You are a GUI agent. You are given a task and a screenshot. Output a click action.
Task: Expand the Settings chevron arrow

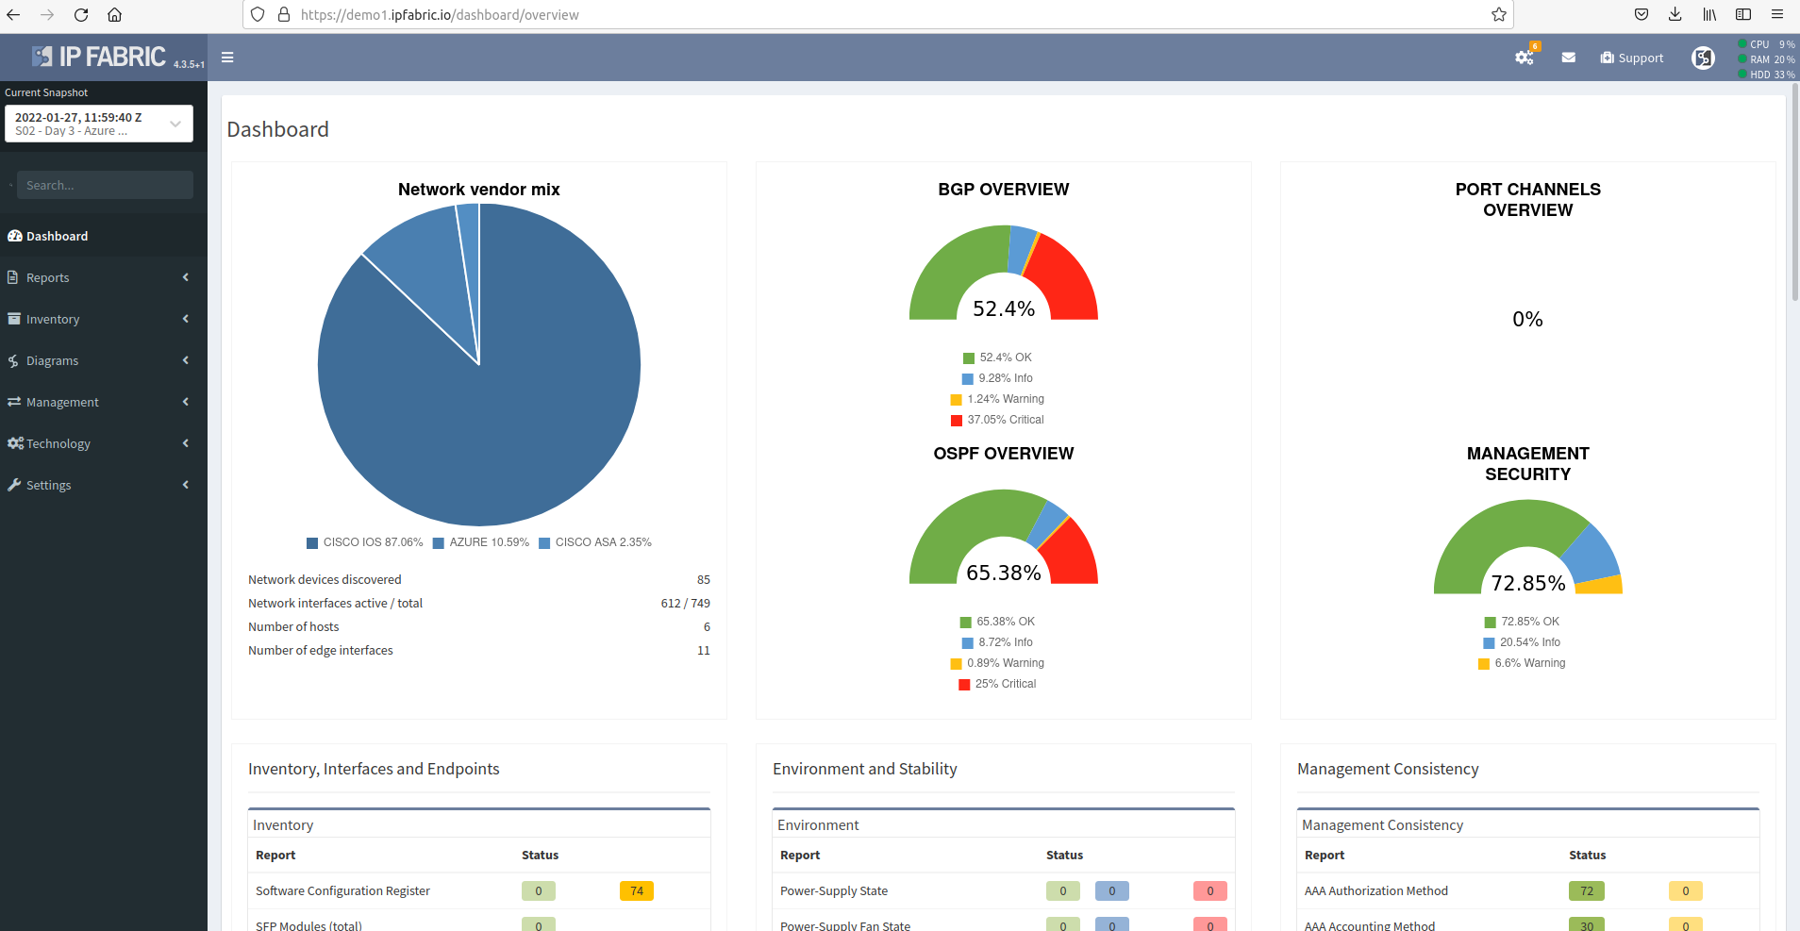[186, 485]
